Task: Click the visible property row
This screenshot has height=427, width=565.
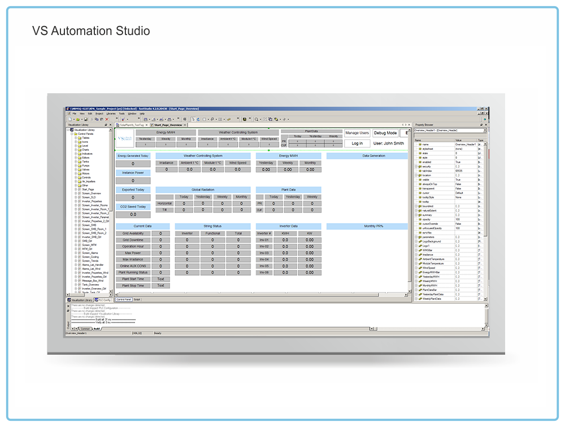Action: pyautogui.click(x=448, y=180)
